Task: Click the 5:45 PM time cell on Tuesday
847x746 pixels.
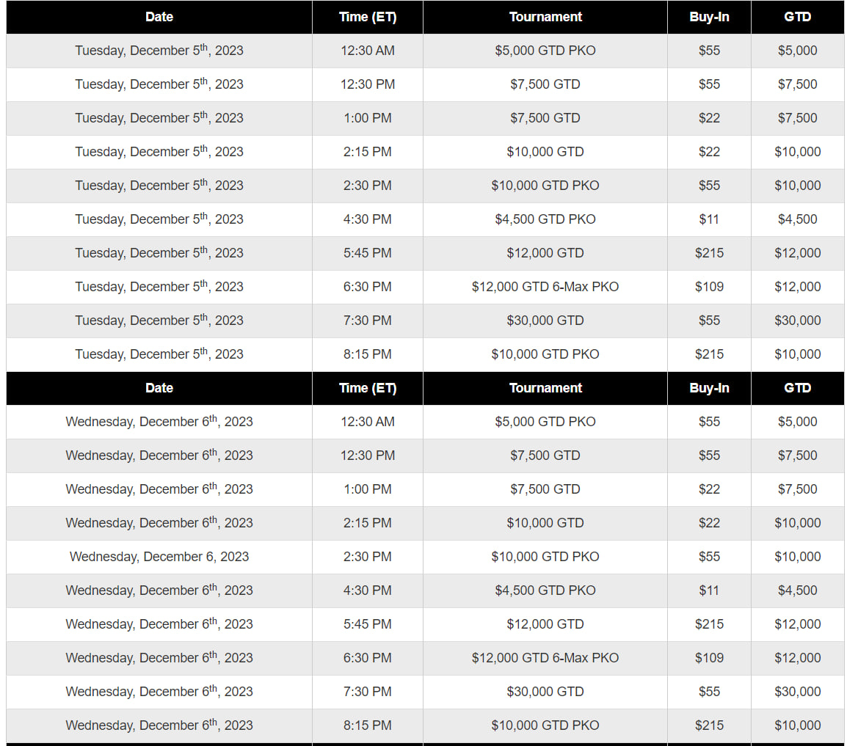Action: coord(368,253)
